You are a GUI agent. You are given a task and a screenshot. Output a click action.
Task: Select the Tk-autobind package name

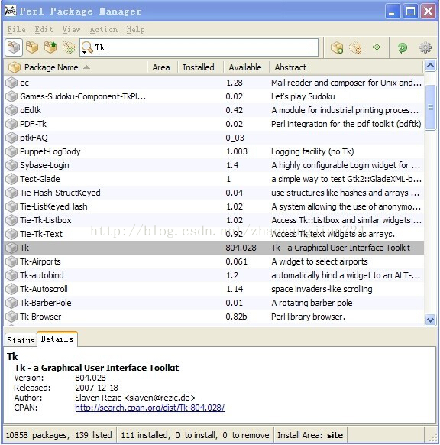tap(42, 275)
